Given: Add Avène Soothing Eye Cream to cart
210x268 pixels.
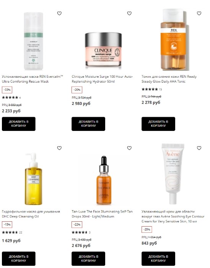Looking at the screenshot, I should [x=158, y=258].
